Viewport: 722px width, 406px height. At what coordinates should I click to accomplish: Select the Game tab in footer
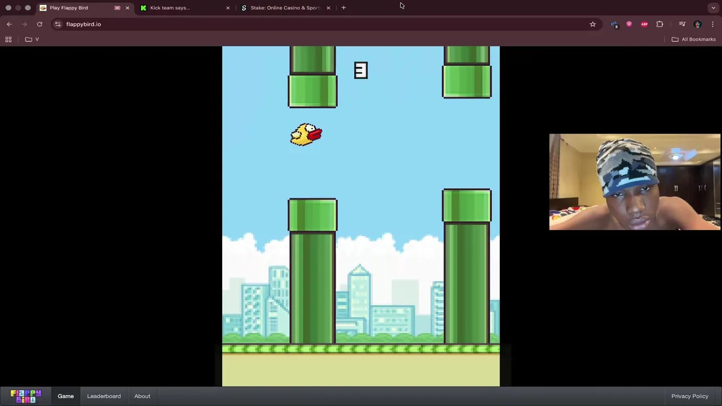tap(65, 396)
